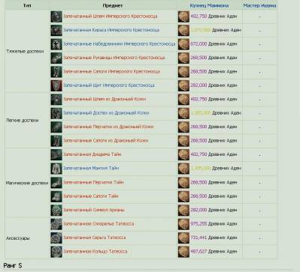
Task: Open Запечатанные Набедренники Имперского Крестоносца link
Action: [119, 44]
